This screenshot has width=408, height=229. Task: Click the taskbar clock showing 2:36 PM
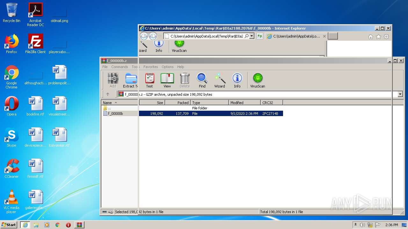392,225
